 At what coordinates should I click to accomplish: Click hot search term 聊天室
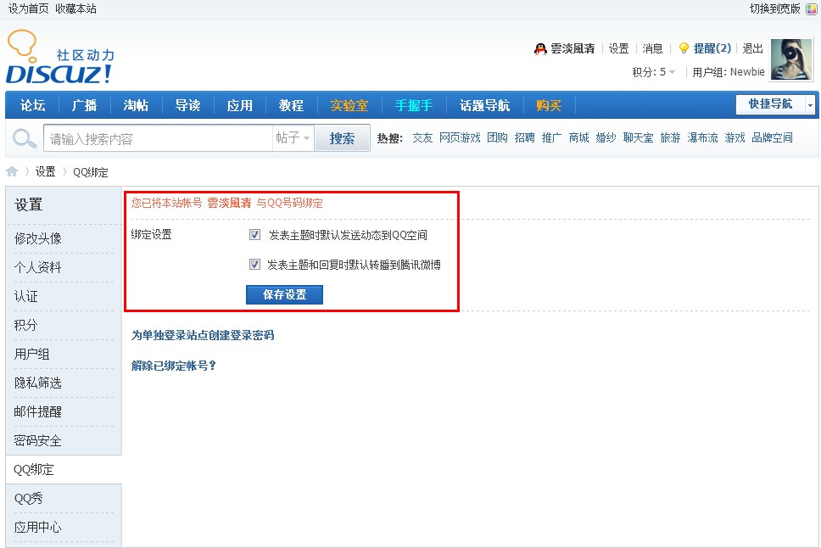(x=639, y=137)
